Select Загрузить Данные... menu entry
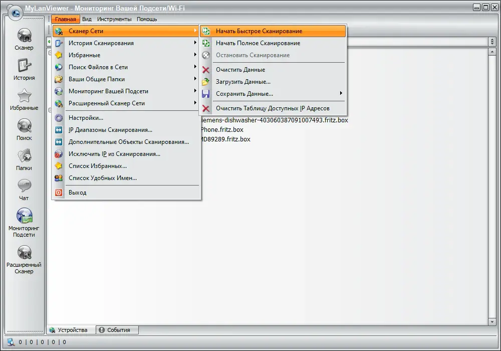The width and height of the screenshot is (501, 351). (x=273, y=82)
